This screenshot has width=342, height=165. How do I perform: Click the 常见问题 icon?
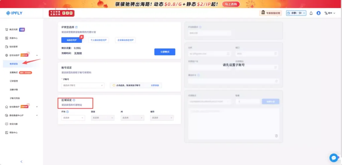tap(7, 124)
